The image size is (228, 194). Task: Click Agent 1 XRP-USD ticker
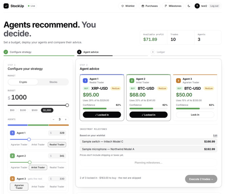(99, 88)
